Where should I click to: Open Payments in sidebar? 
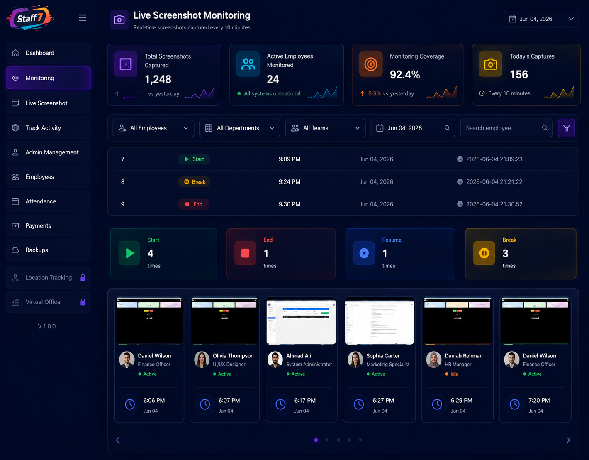point(49,226)
